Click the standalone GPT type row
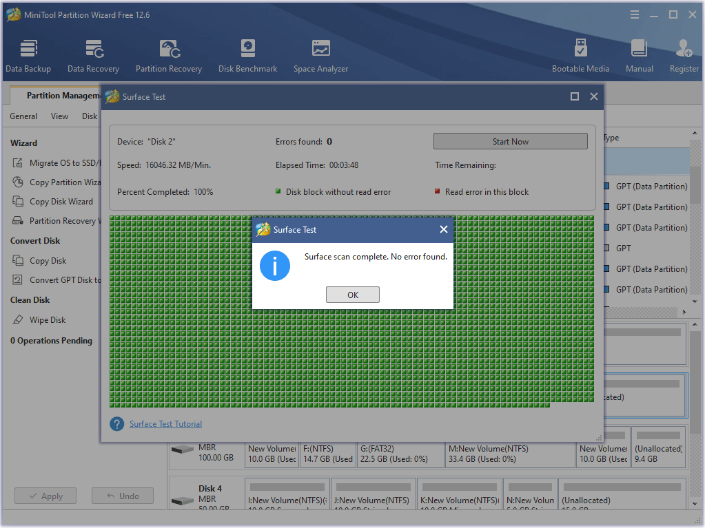705x528 pixels. pyautogui.click(x=623, y=249)
